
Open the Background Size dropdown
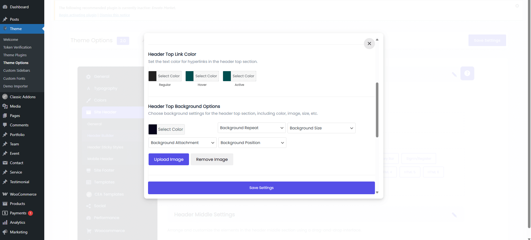pyautogui.click(x=321, y=128)
